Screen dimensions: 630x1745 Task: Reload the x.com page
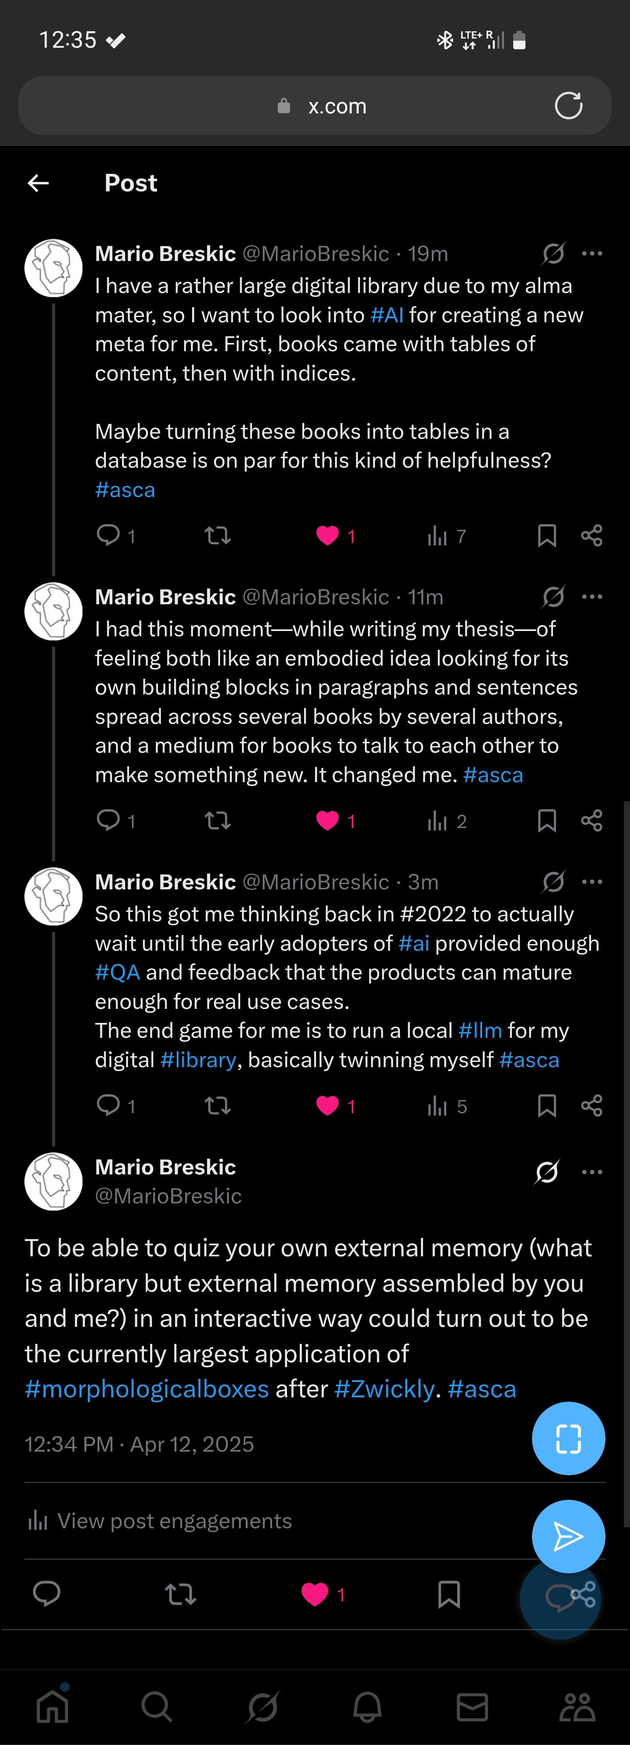click(x=568, y=106)
